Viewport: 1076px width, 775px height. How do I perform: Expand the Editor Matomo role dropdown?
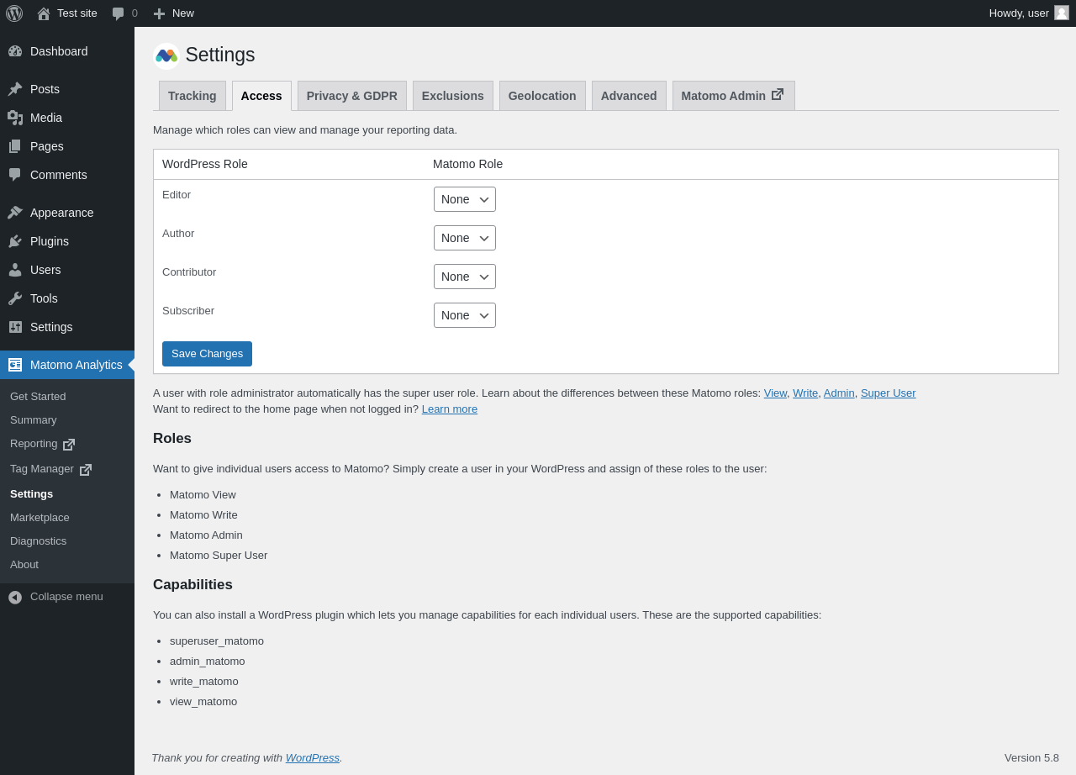pyautogui.click(x=465, y=199)
